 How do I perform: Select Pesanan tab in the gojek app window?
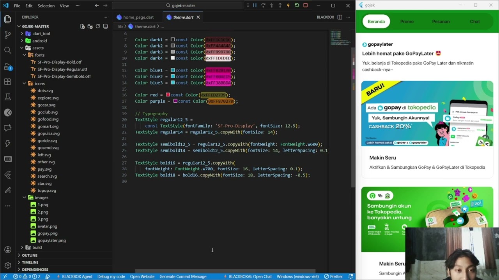[x=441, y=21]
